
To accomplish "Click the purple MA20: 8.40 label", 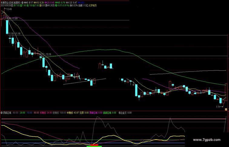I will (x=49, y=3).
